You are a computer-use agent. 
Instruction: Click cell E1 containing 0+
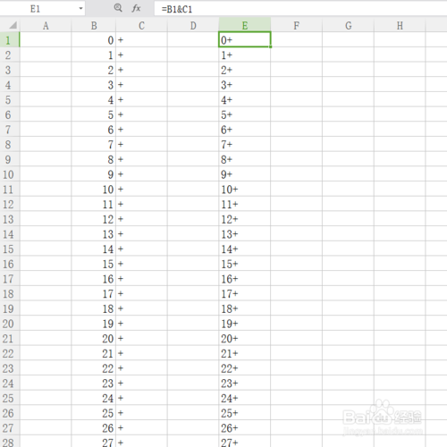tap(245, 39)
